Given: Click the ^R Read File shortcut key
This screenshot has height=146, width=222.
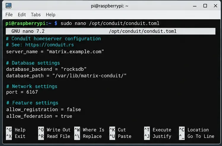Looking at the screenshot, I should click(x=41, y=136).
